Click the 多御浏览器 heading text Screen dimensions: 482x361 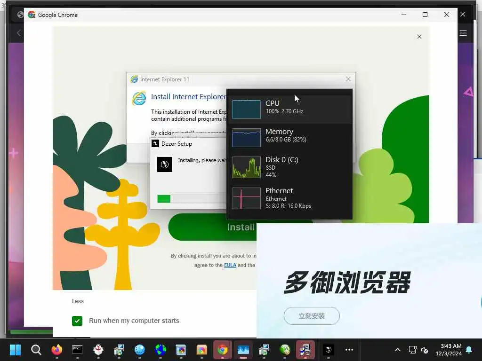click(347, 283)
